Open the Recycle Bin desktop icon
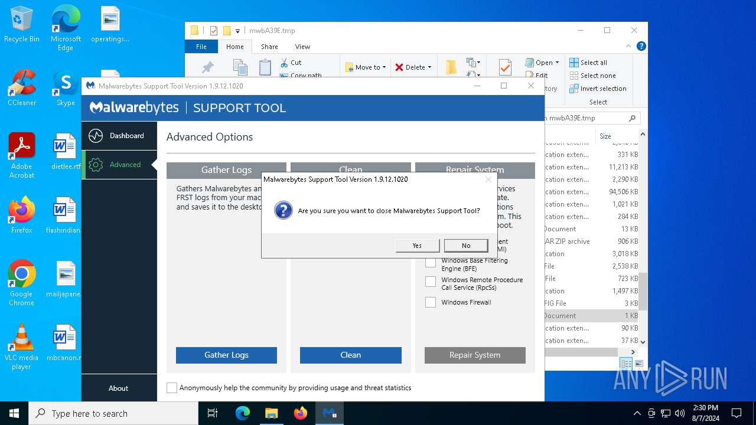This screenshot has width=756, height=425. point(22,25)
